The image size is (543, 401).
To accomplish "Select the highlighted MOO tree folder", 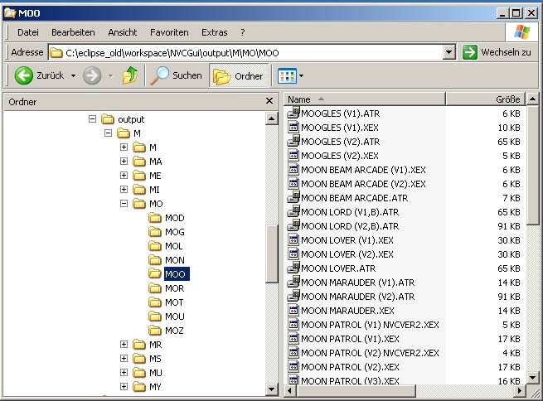I will [x=177, y=274].
